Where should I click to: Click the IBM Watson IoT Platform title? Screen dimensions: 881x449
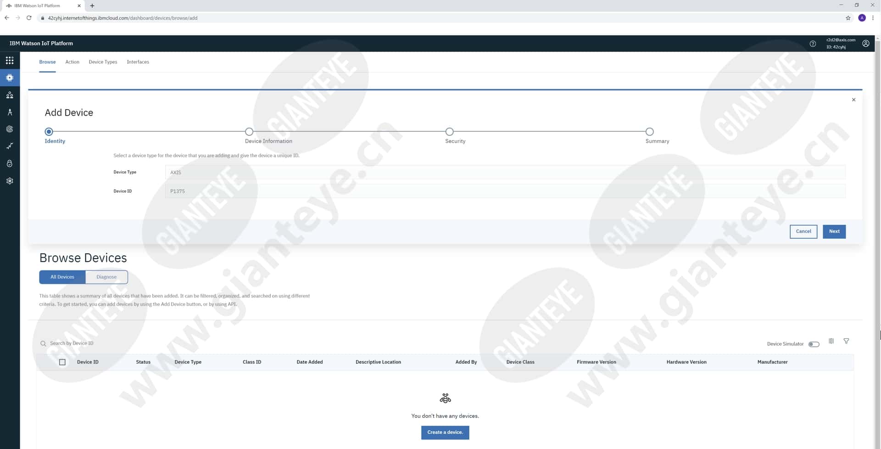[x=41, y=43]
